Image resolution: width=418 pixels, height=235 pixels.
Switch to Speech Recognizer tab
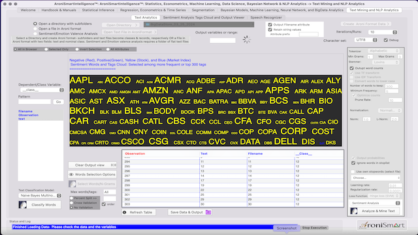tap(266, 18)
